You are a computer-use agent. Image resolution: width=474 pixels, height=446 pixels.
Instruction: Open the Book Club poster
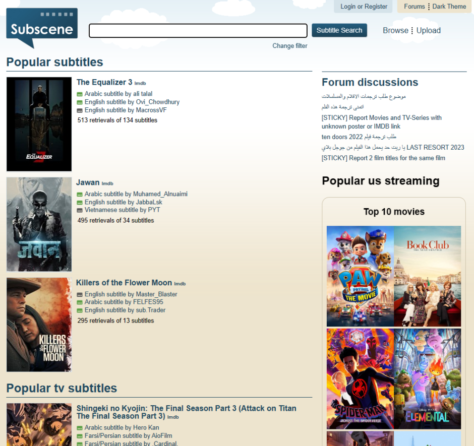click(428, 276)
